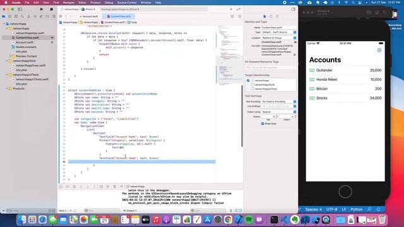The image size is (404, 227).
Task: Open Account.swift in the project navigator
Action: [x=25, y=42]
